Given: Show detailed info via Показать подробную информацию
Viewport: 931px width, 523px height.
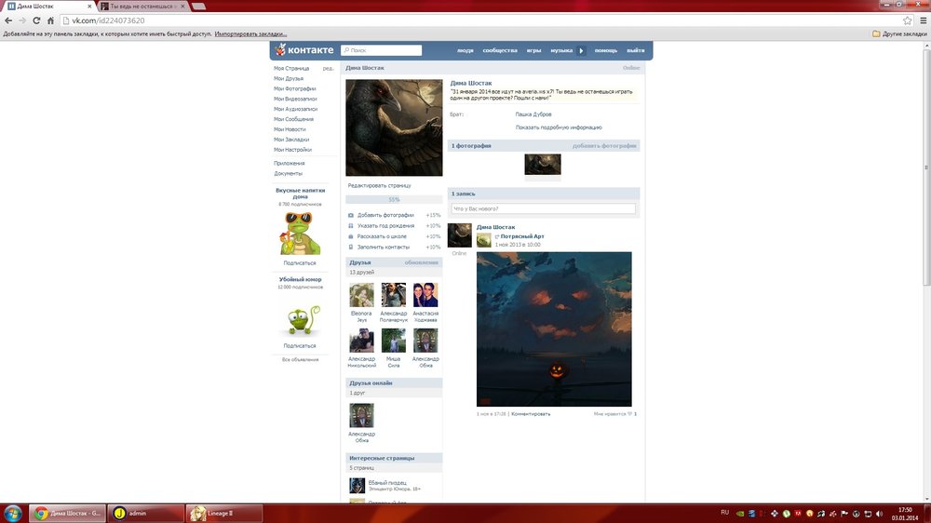Looking at the screenshot, I should click(559, 127).
